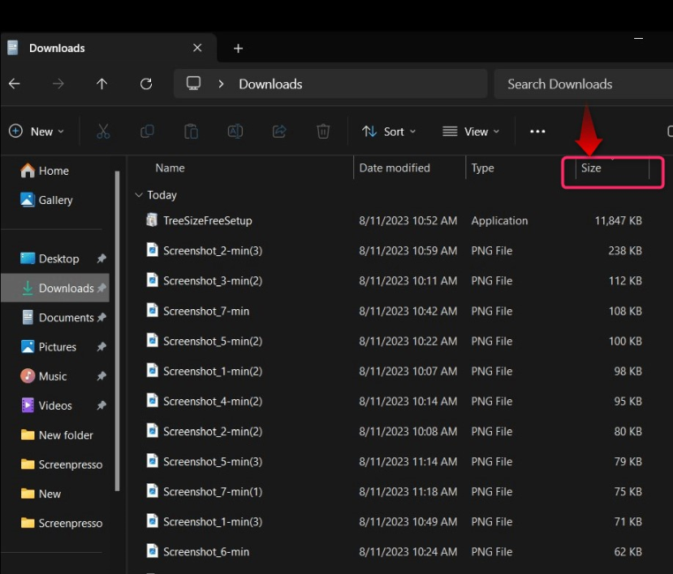Collapse the Today group
The width and height of the screenshot is (673, 574).
click(x=139, y=195)
